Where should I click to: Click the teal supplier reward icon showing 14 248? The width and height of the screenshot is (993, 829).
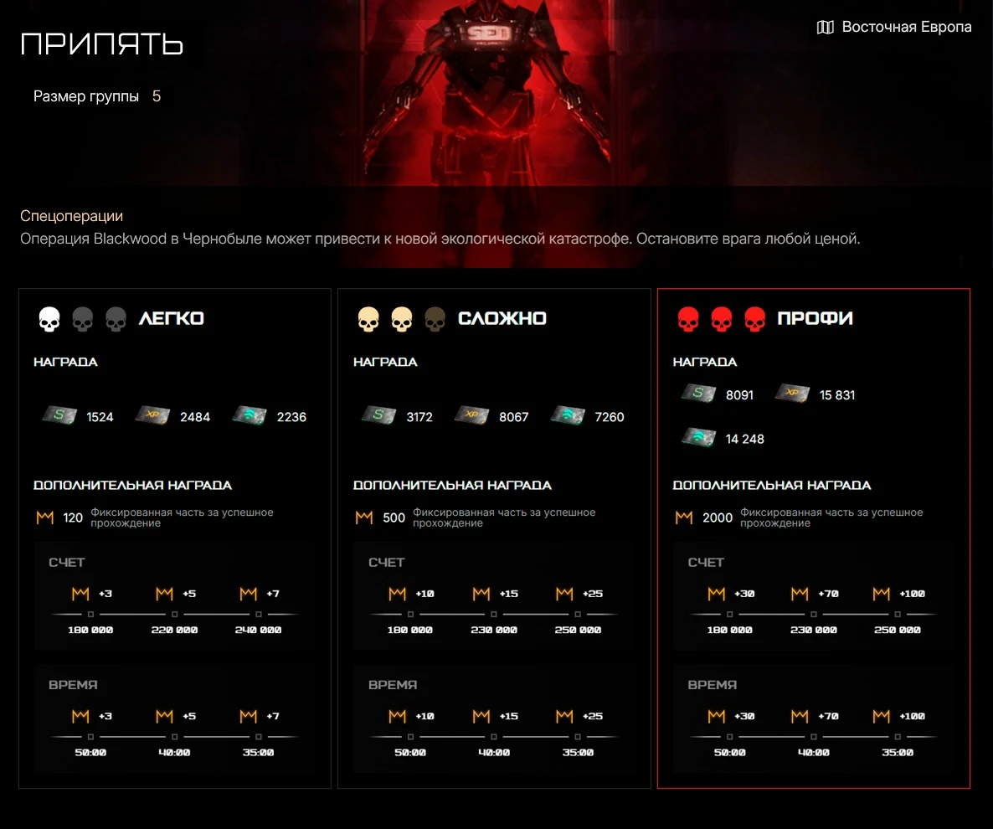(698, 438)
